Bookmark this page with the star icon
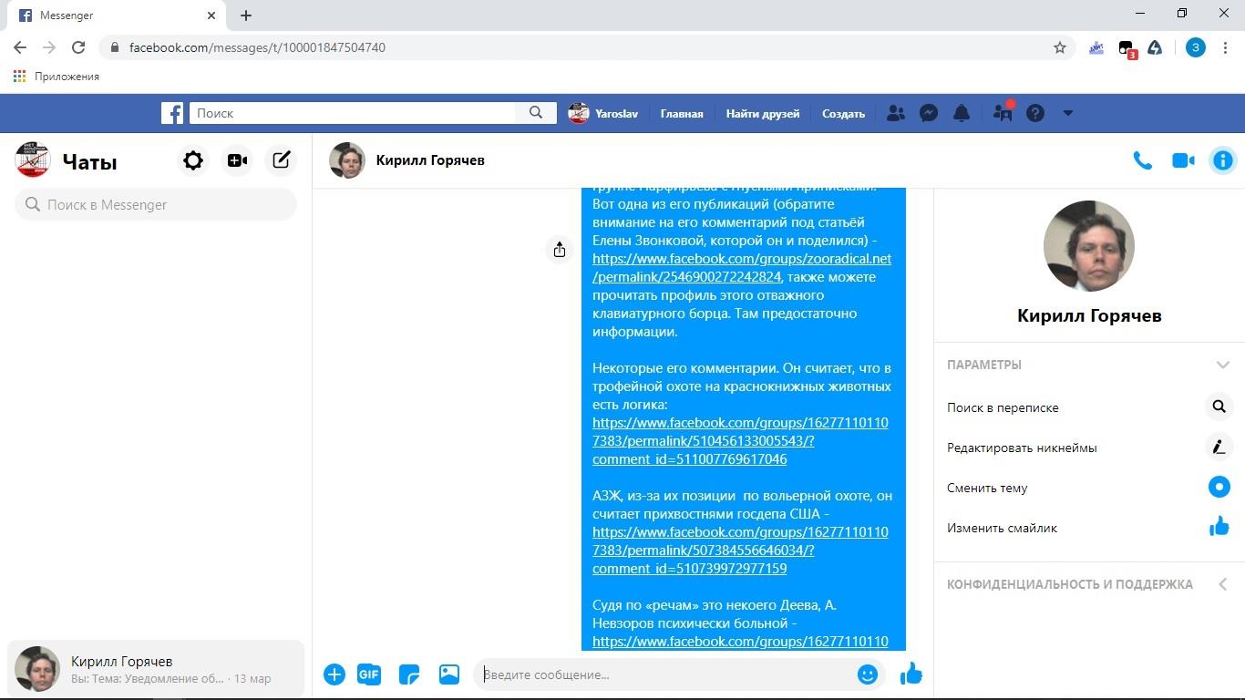Viewport: 1245px width, 700px height. click(1059, 47)
